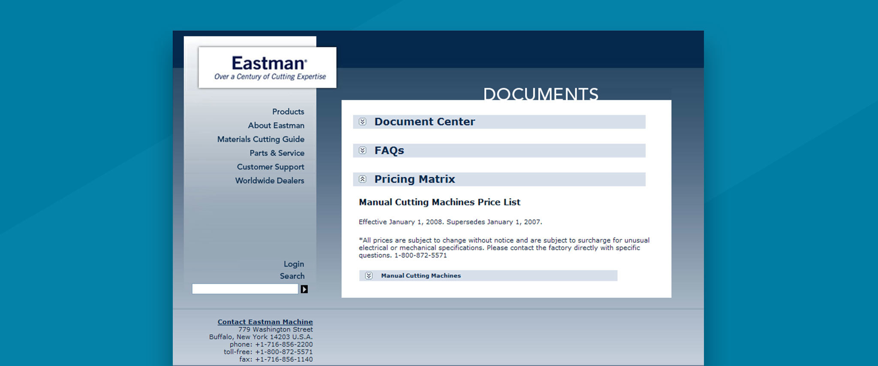Expand the FAQs section
The image size is (878, 366).
(x=363, y=151)
